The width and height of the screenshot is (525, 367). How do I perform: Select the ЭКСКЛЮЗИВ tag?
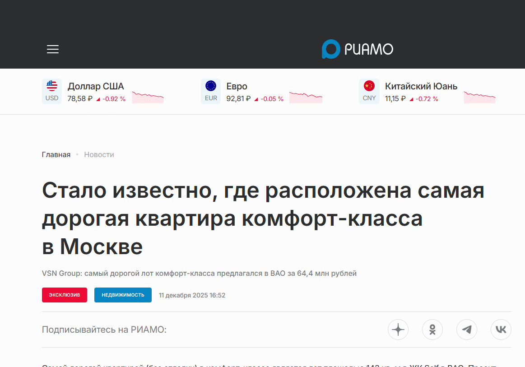point(65,295)
